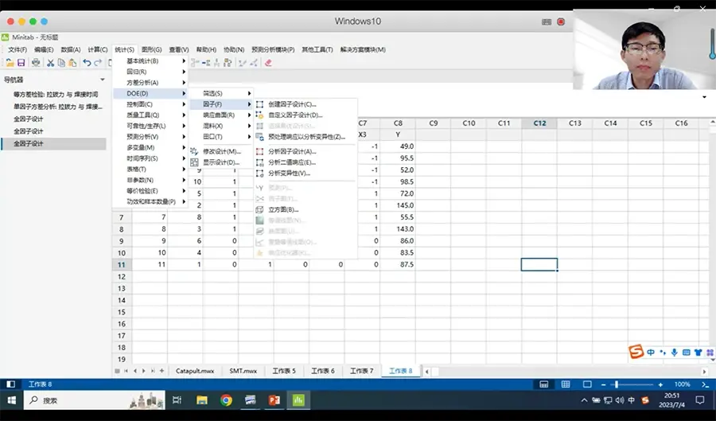Select navigator item 等方差检验: 拉拔力 与 焊接时间
Image resolution: width=716 pixels, height=421 pixels.
(56, 95)
